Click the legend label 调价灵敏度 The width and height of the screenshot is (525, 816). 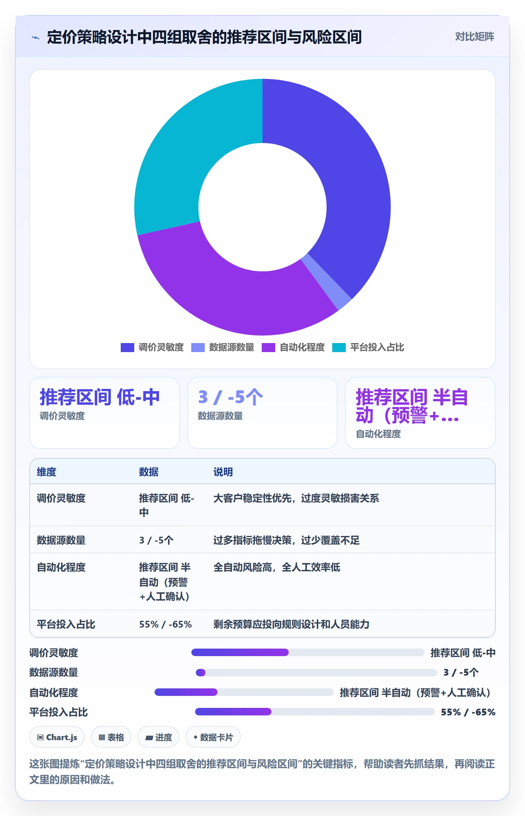point(161,348)
